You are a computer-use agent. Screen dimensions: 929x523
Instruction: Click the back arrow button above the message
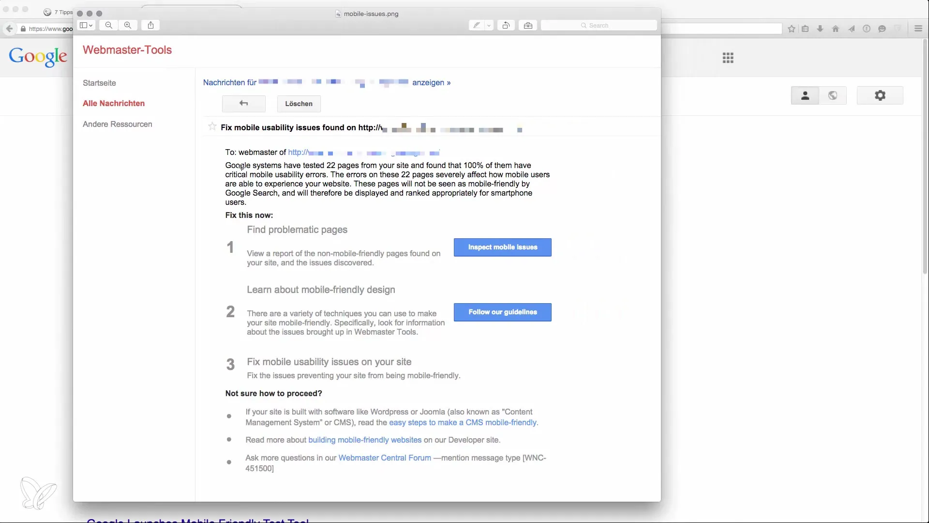(x=244, y=104)
